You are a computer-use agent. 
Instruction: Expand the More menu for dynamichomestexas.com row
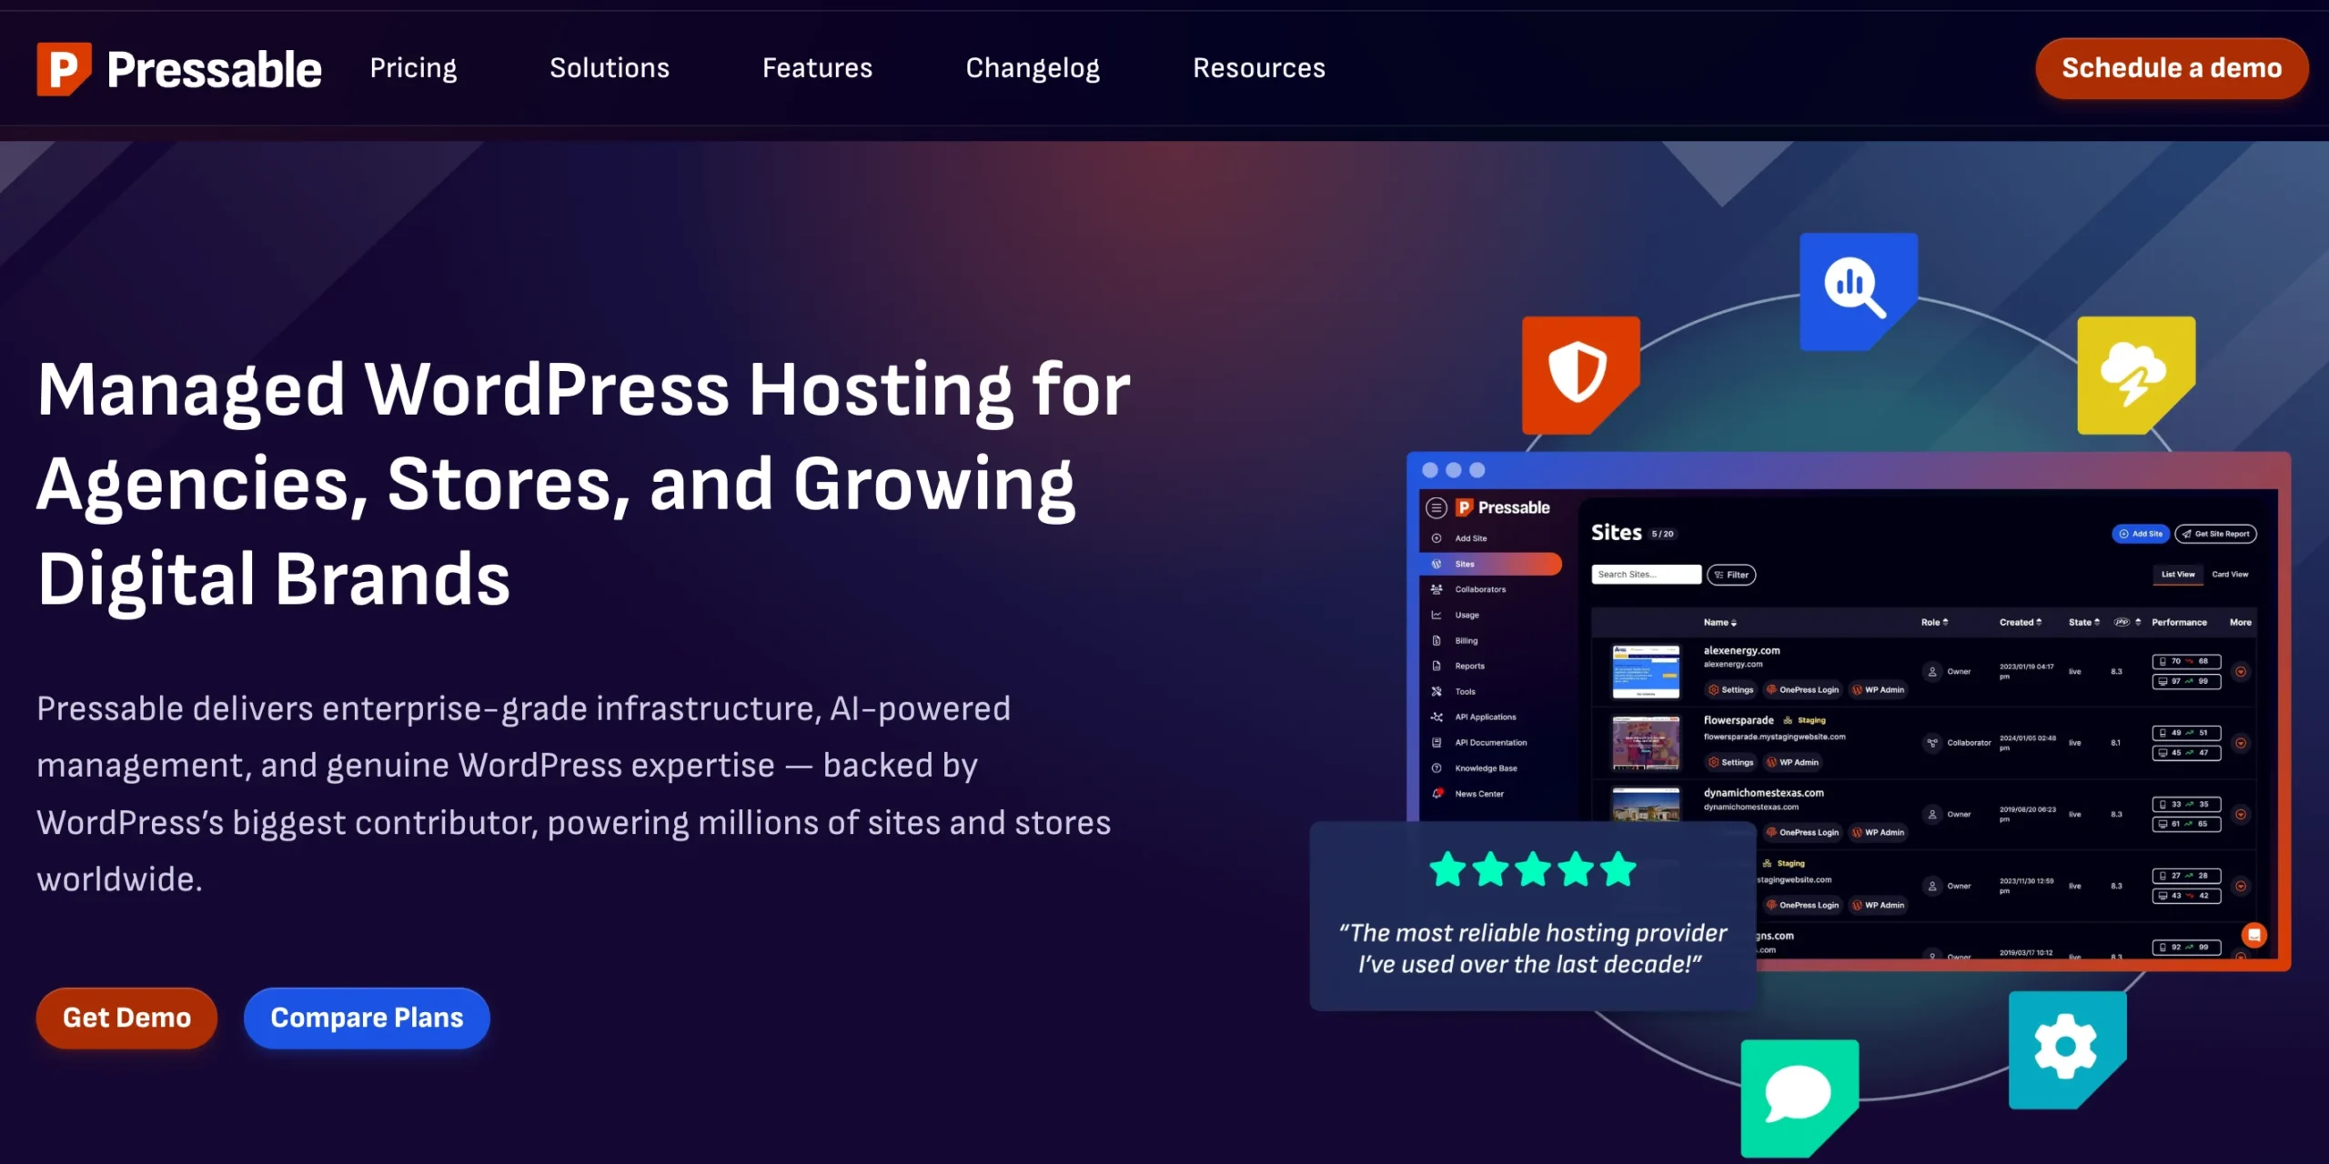2241,814
